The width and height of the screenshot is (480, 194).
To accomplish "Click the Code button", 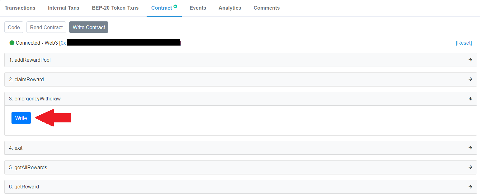I will [14, 27].
